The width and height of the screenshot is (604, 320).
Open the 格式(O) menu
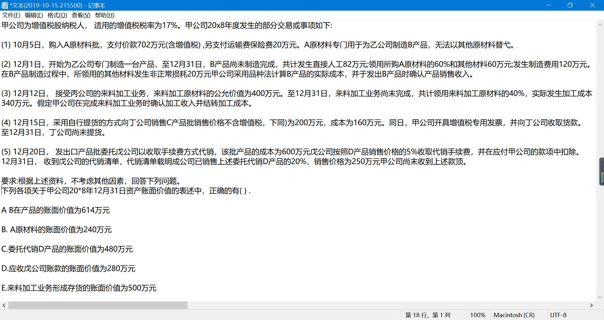click(57, 15)
